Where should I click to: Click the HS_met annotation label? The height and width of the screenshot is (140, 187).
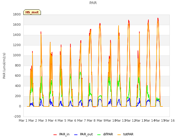click(32, 12)
